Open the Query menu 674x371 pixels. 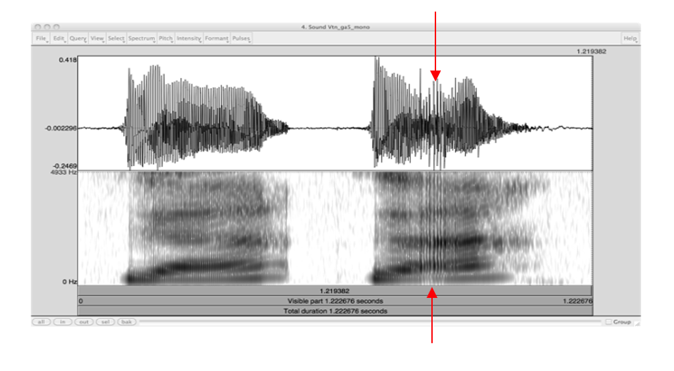coord(78,39)
